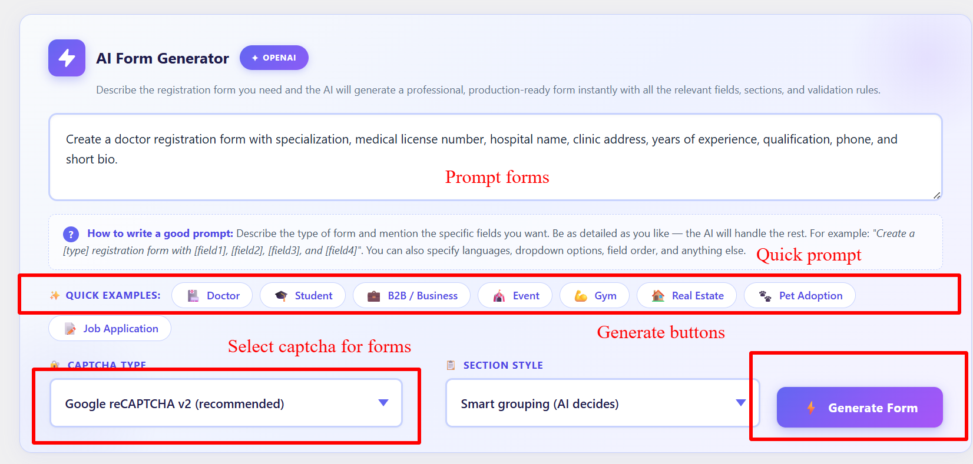Click the clipboard icon beside SECTION STYLE
The width and height of the screenshot is (973, 464).
[x=451, y=365]
